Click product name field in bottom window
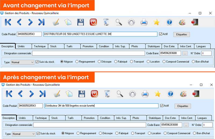Screen dimensions: 215x139 (102, 106)
